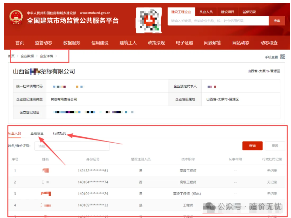Screen dimensions: 291x218
Task: Open the 监管动态 navigation menu
Action: [x=44, y=43]
